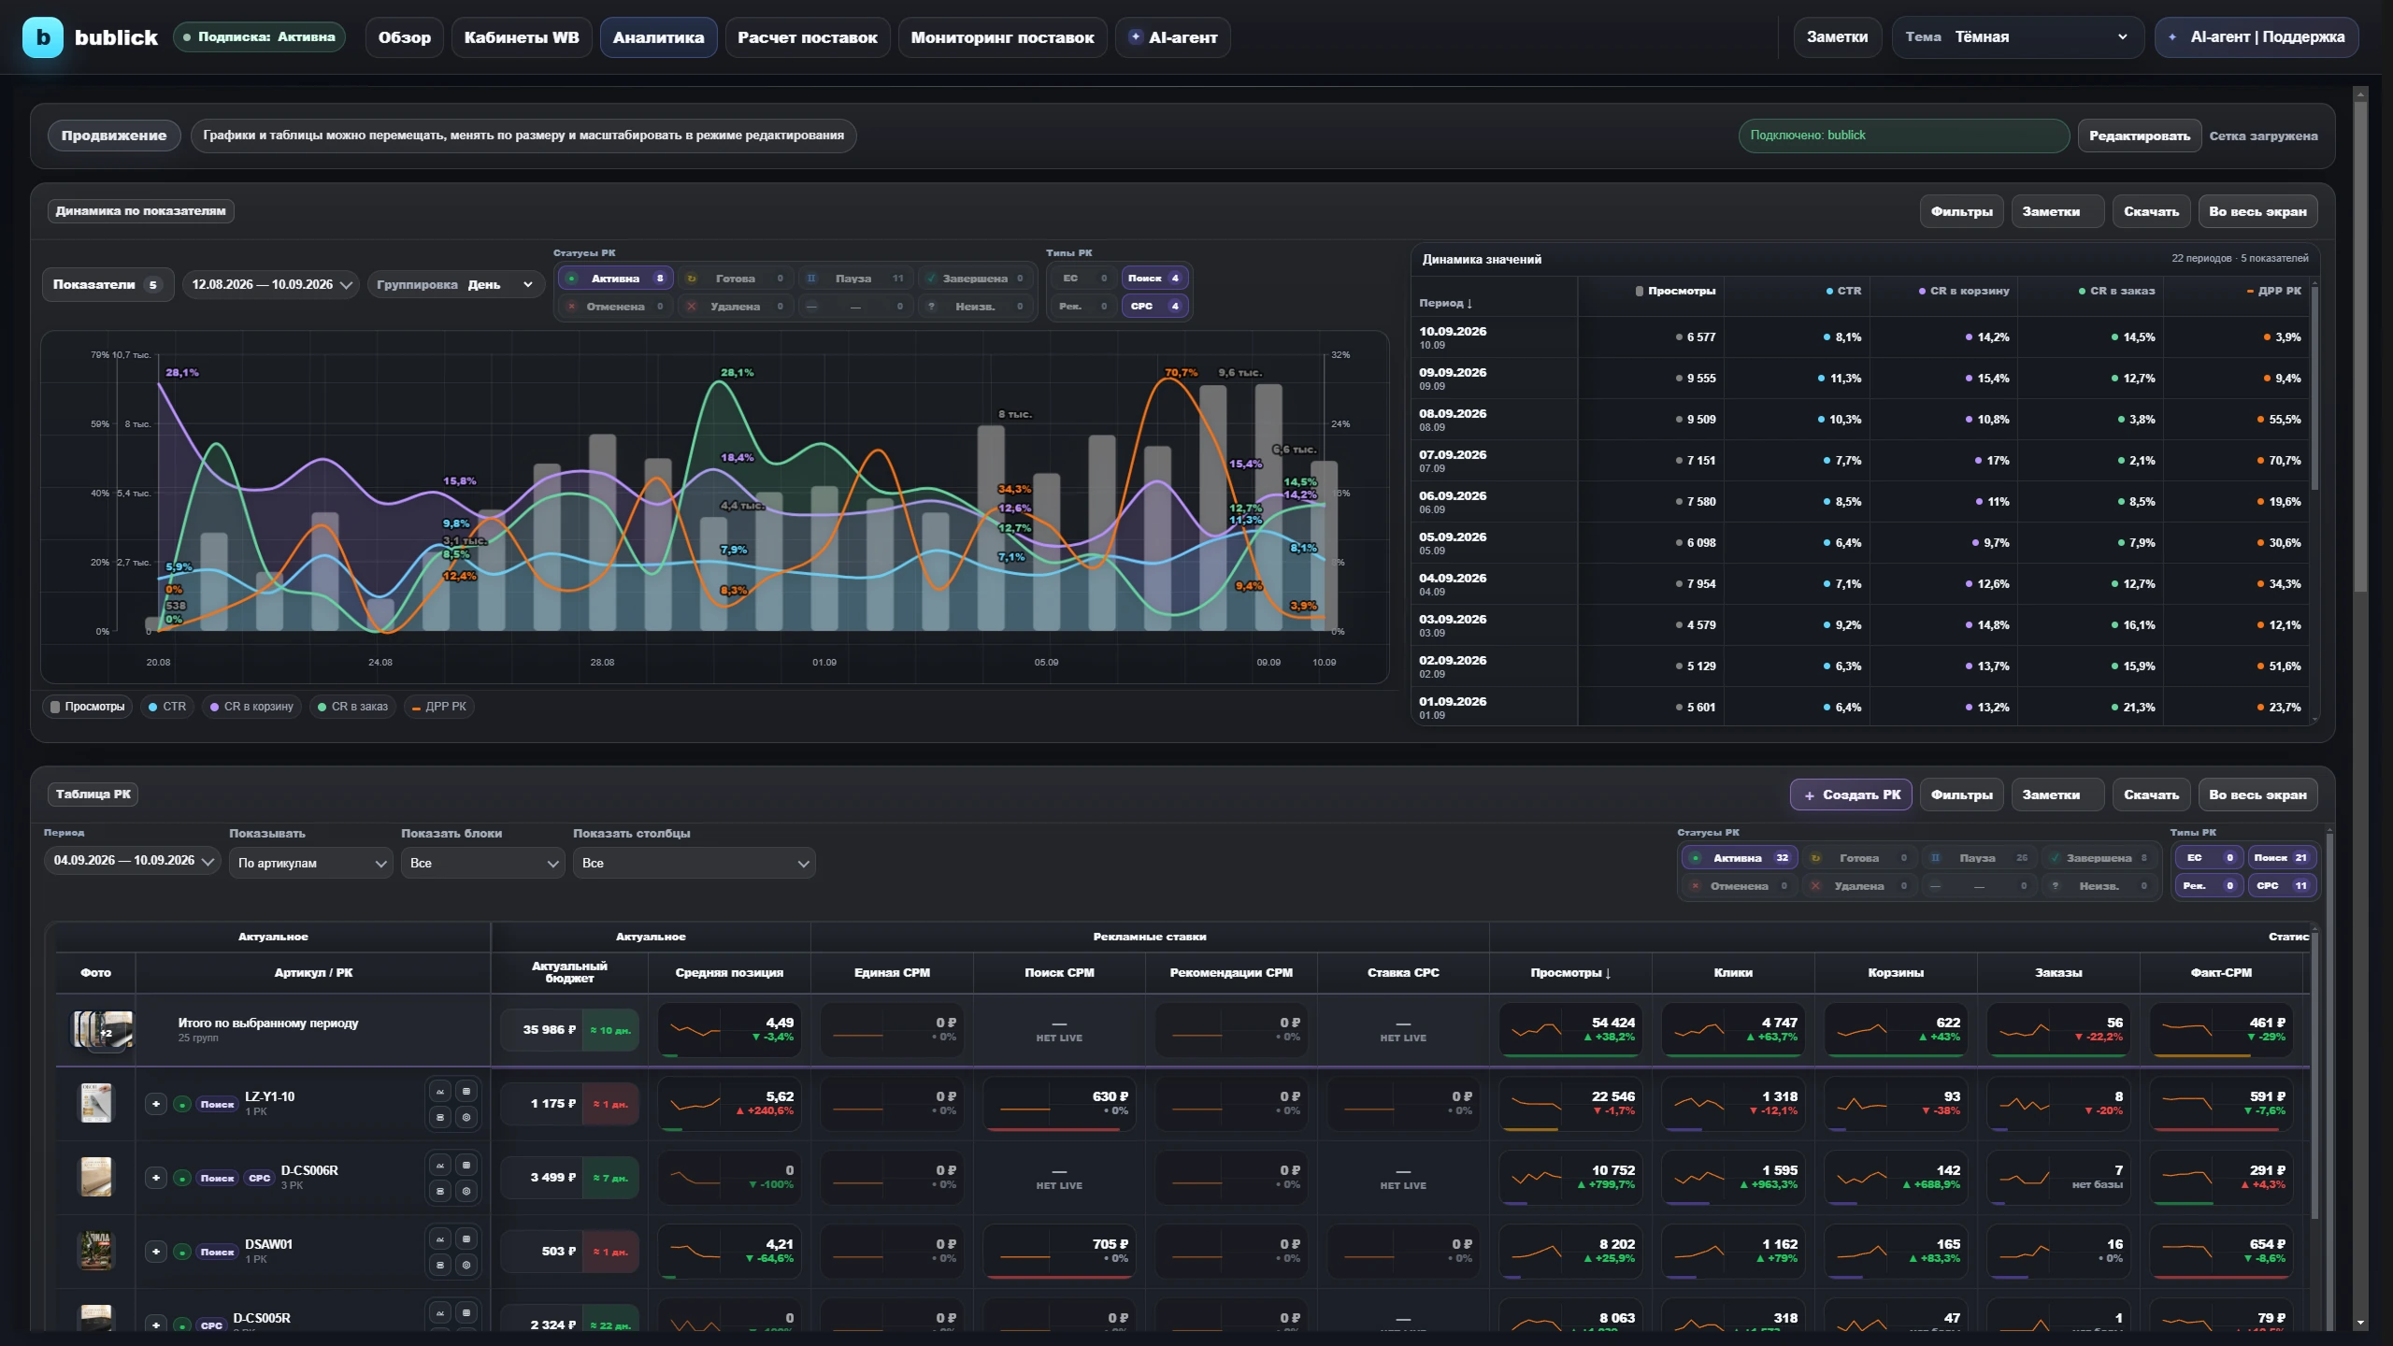Sort by Просмотры column header in Таблица РК

(x=1570, y=973)
